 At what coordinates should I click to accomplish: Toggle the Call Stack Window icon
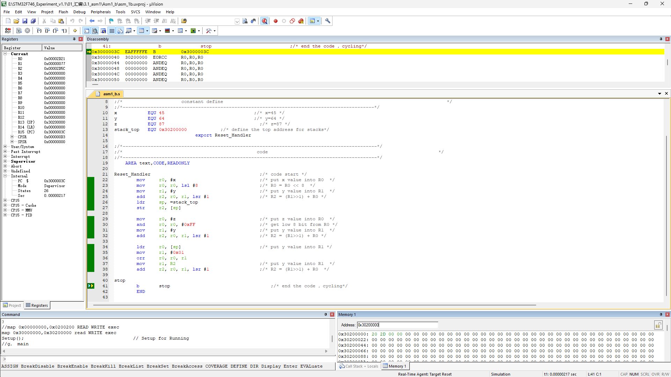[120, 31]
